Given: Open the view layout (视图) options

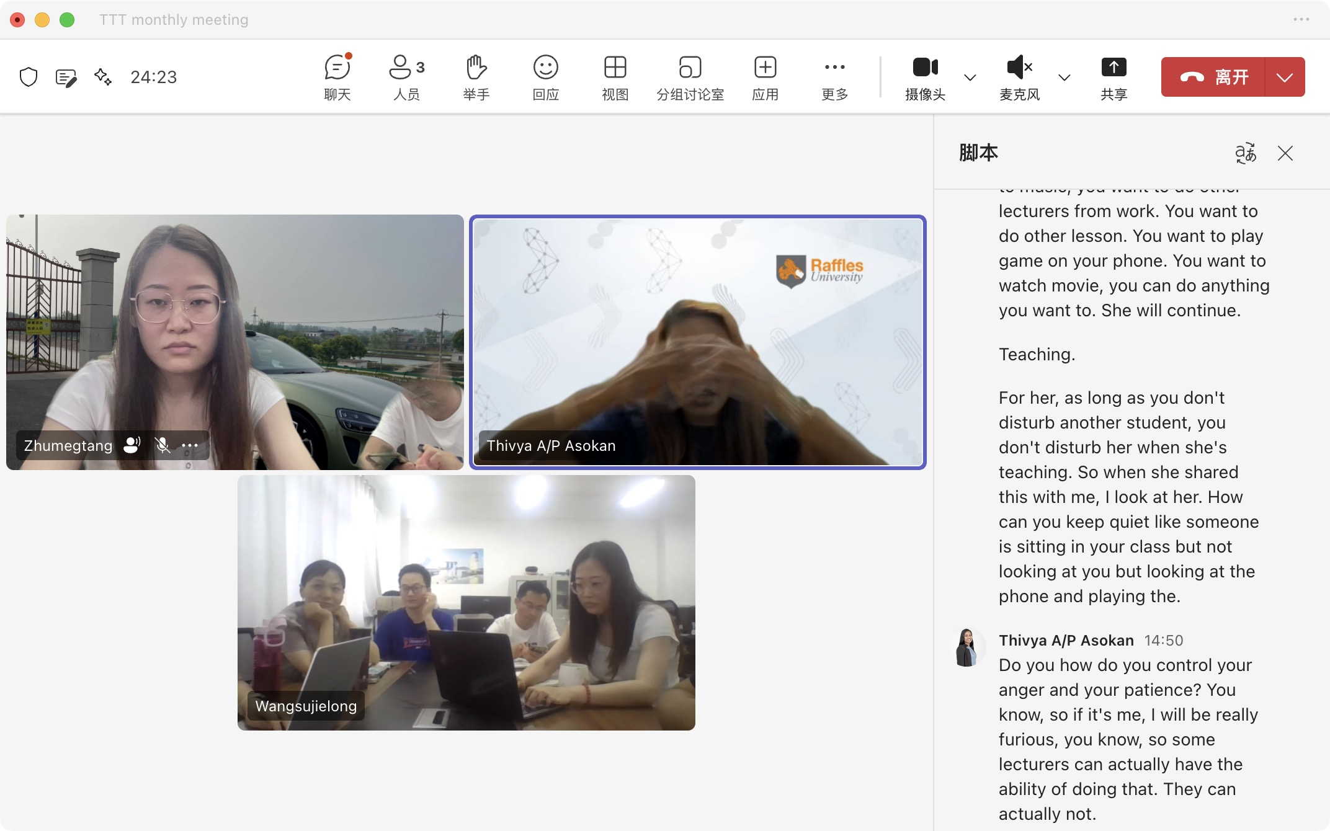Looking at the screenshot, I should pyautogui.click(x=615, y=77).
